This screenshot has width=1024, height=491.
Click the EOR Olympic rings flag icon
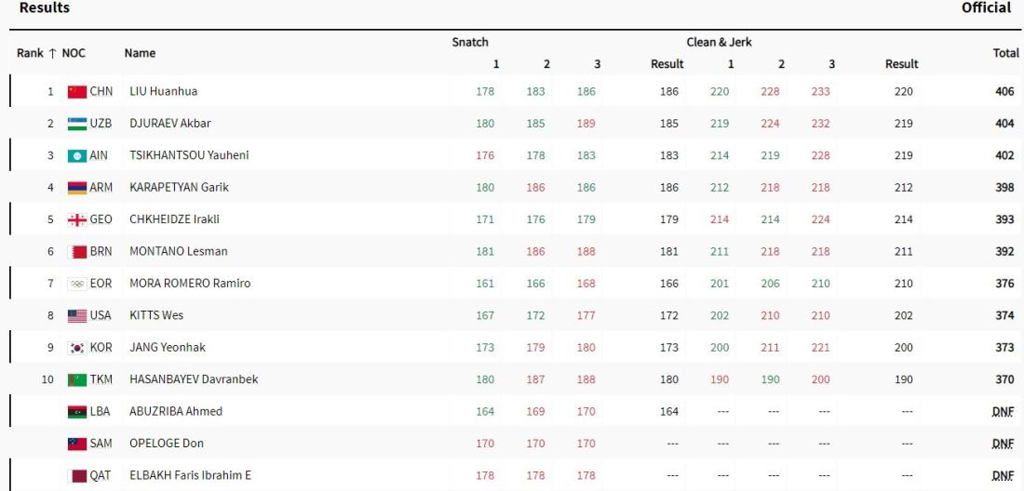77,284
